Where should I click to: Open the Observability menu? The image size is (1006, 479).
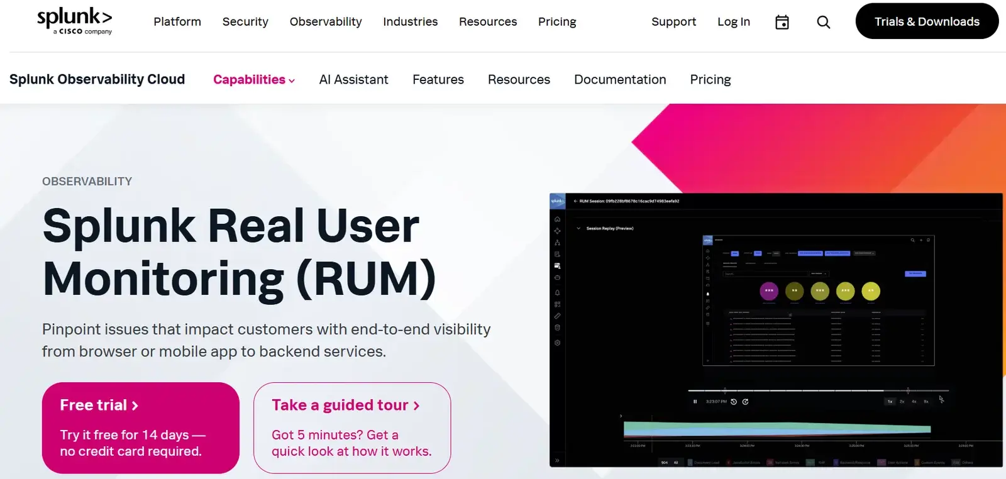click(326, 22)
